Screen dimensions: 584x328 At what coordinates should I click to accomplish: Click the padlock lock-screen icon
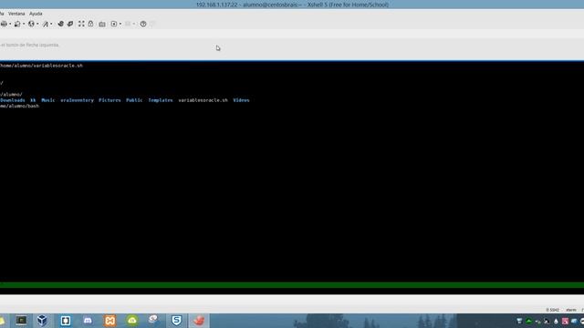[90, 24]
